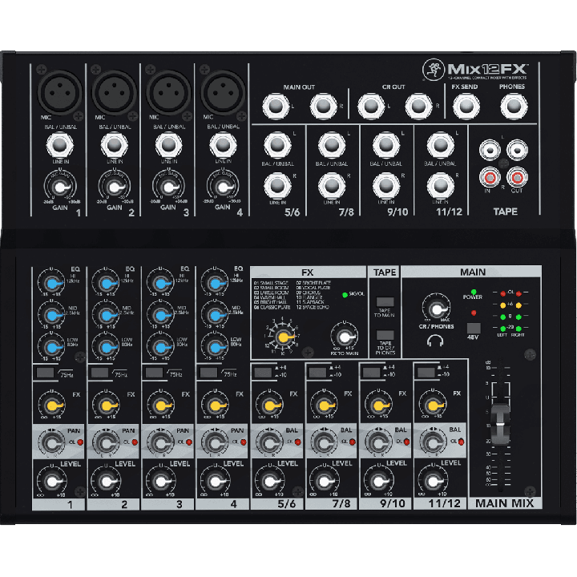Click the green POWER LED indicator
577x577 pixels.
474,292
